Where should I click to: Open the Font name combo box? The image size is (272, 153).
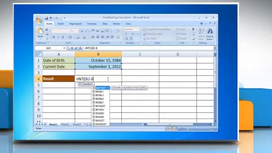[61, 31]
